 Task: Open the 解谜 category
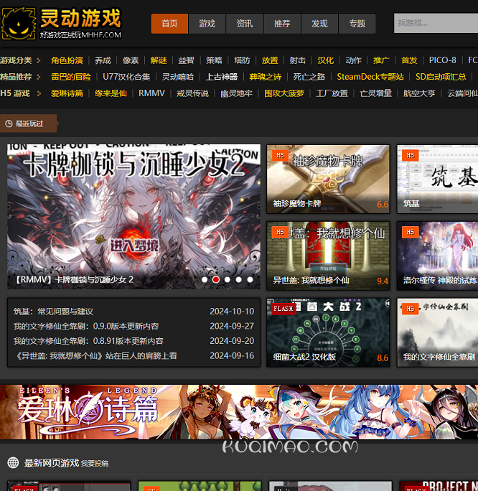pos(159,60)
